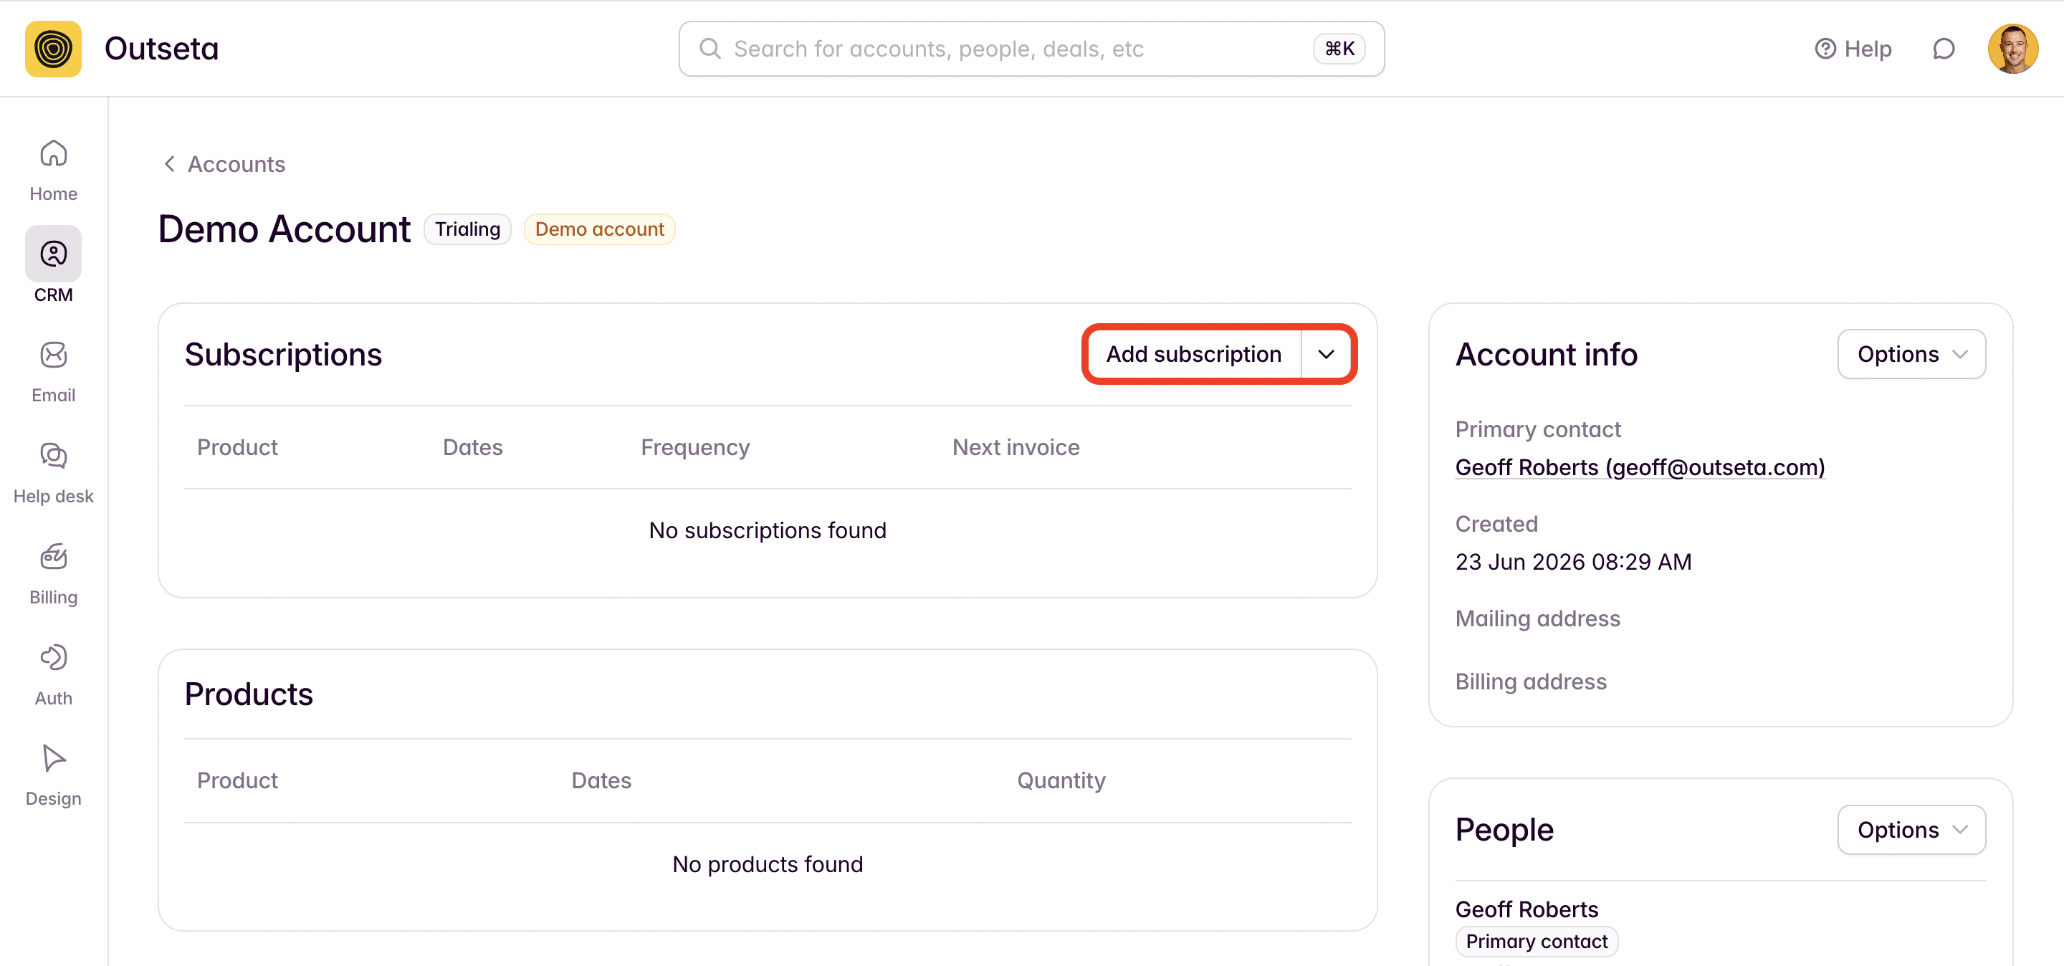Viewport: 2064px width, 966px height.
Task: Click the Products table Product column header
Action: coord(238,780)
